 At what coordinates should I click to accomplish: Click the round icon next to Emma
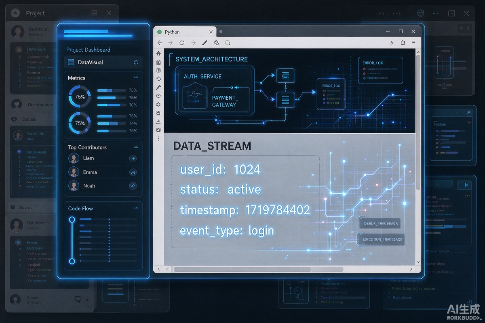[133, 172]
